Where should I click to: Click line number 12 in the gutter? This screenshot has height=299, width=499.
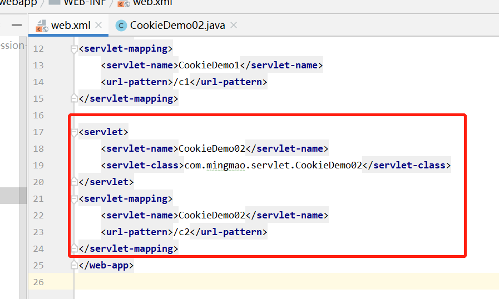tap(38, 49)
